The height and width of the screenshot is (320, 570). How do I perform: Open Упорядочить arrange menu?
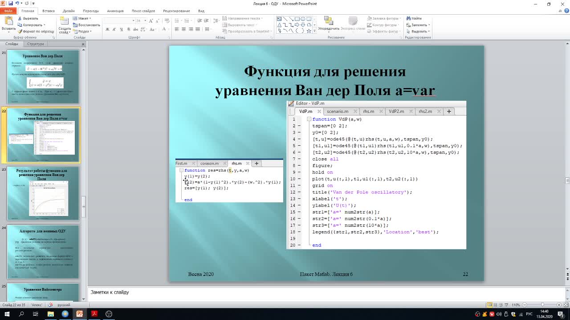[x=329, y=23]
